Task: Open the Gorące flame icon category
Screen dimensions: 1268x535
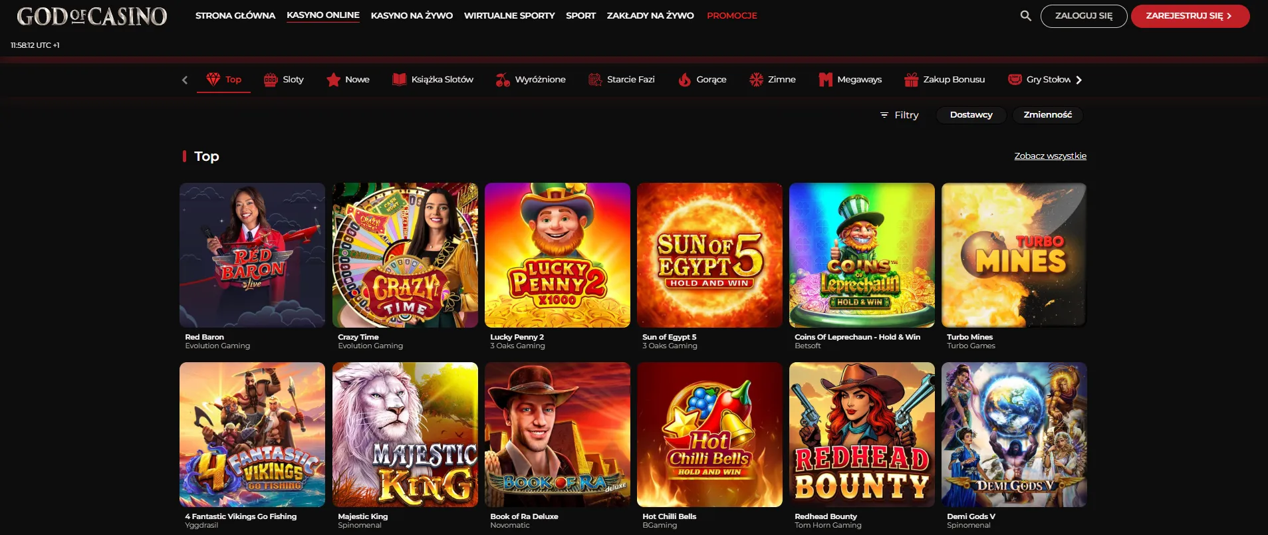Action: [x=685, y=80]
